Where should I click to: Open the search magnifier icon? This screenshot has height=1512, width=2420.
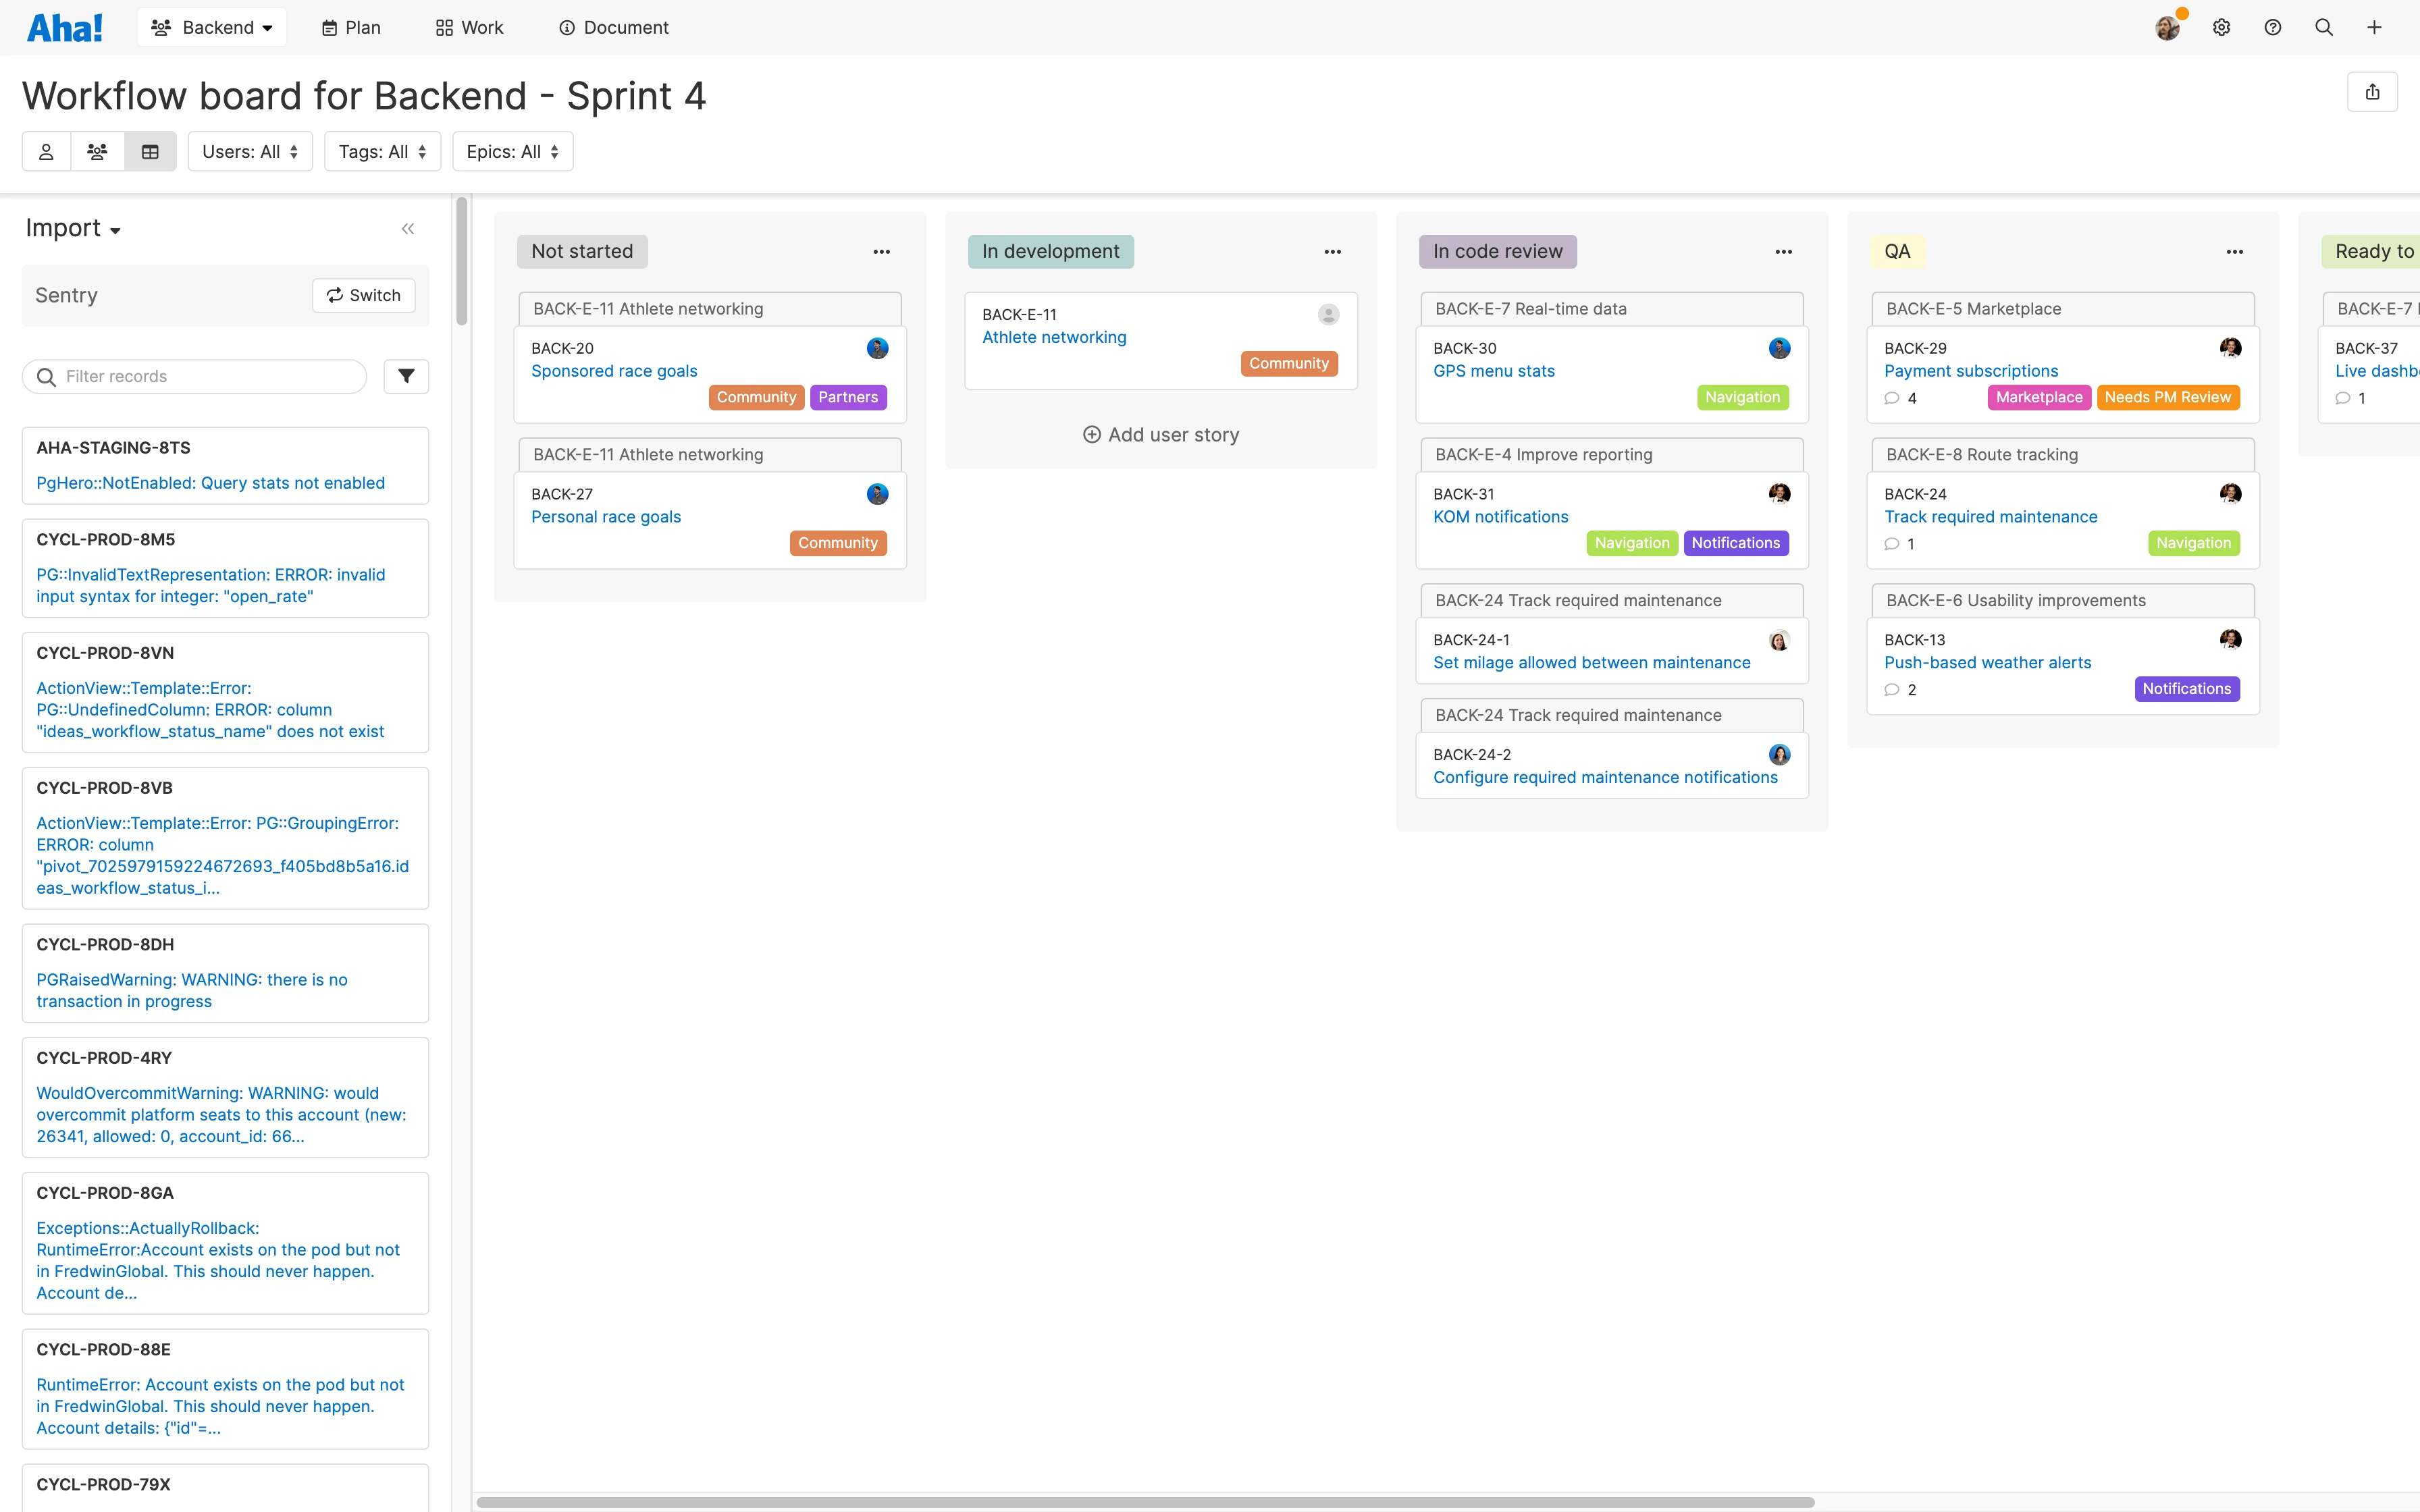[2323, 28]
